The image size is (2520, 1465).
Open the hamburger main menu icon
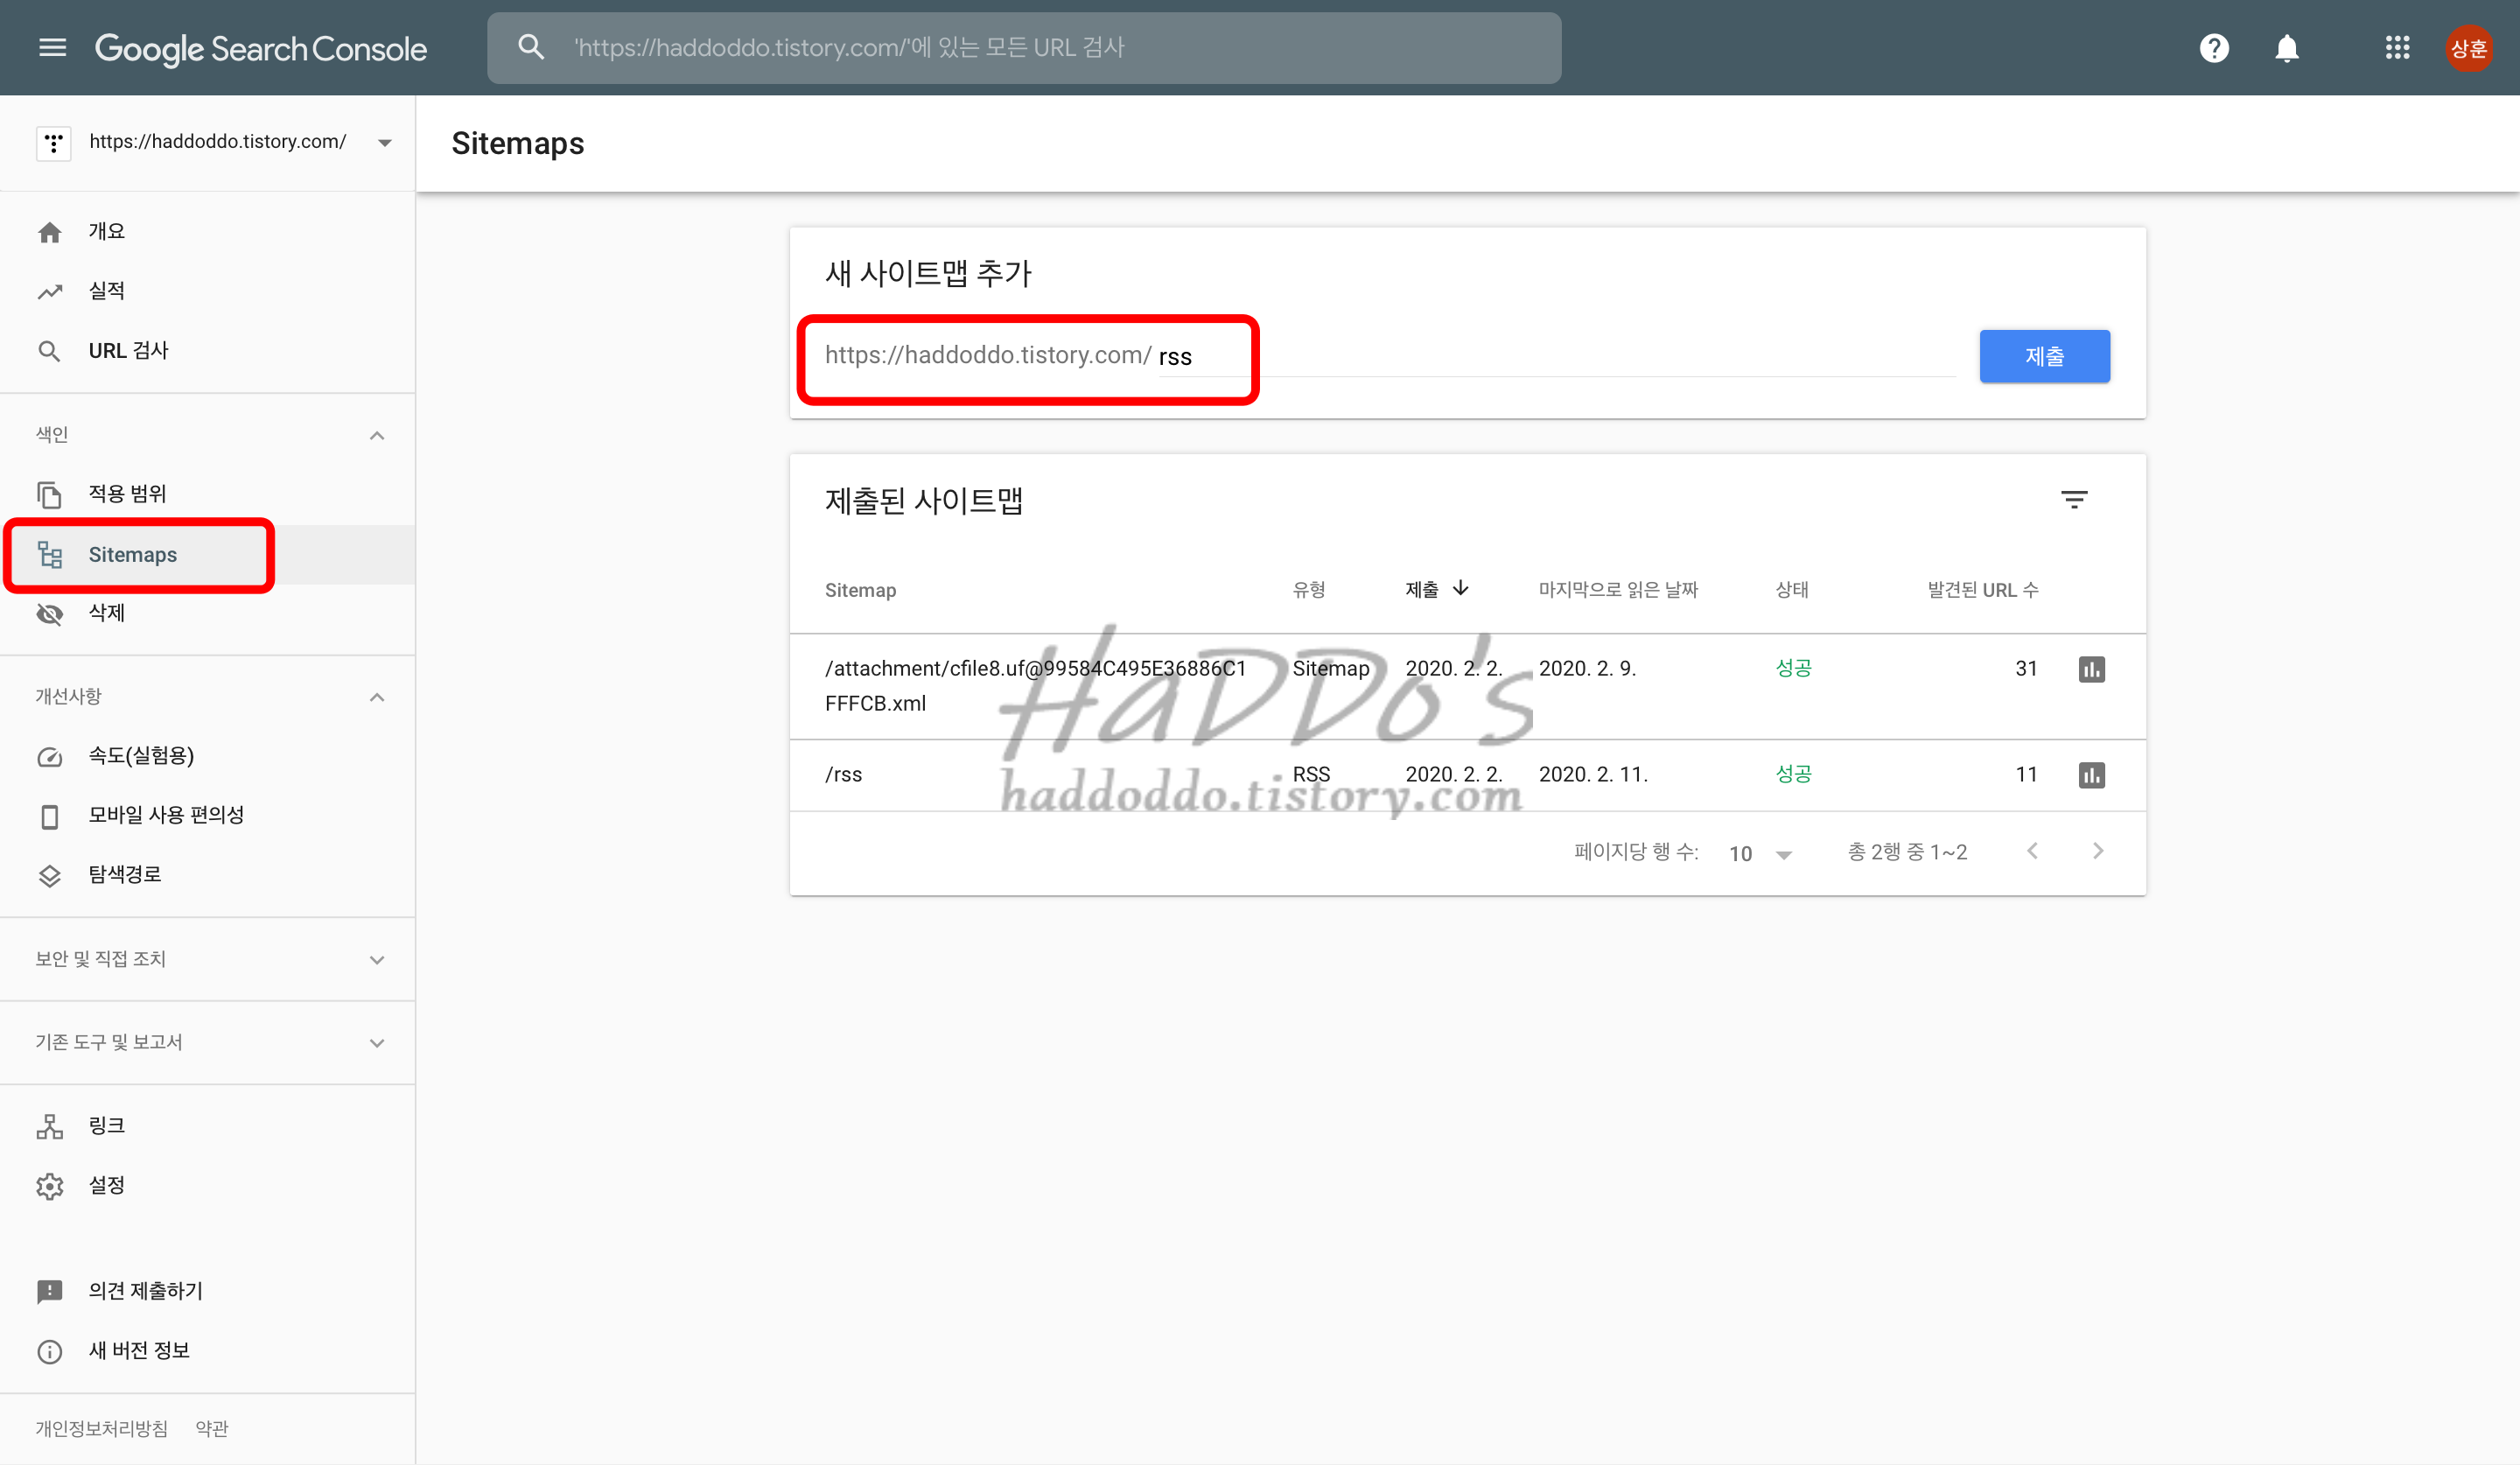point(52,47)
